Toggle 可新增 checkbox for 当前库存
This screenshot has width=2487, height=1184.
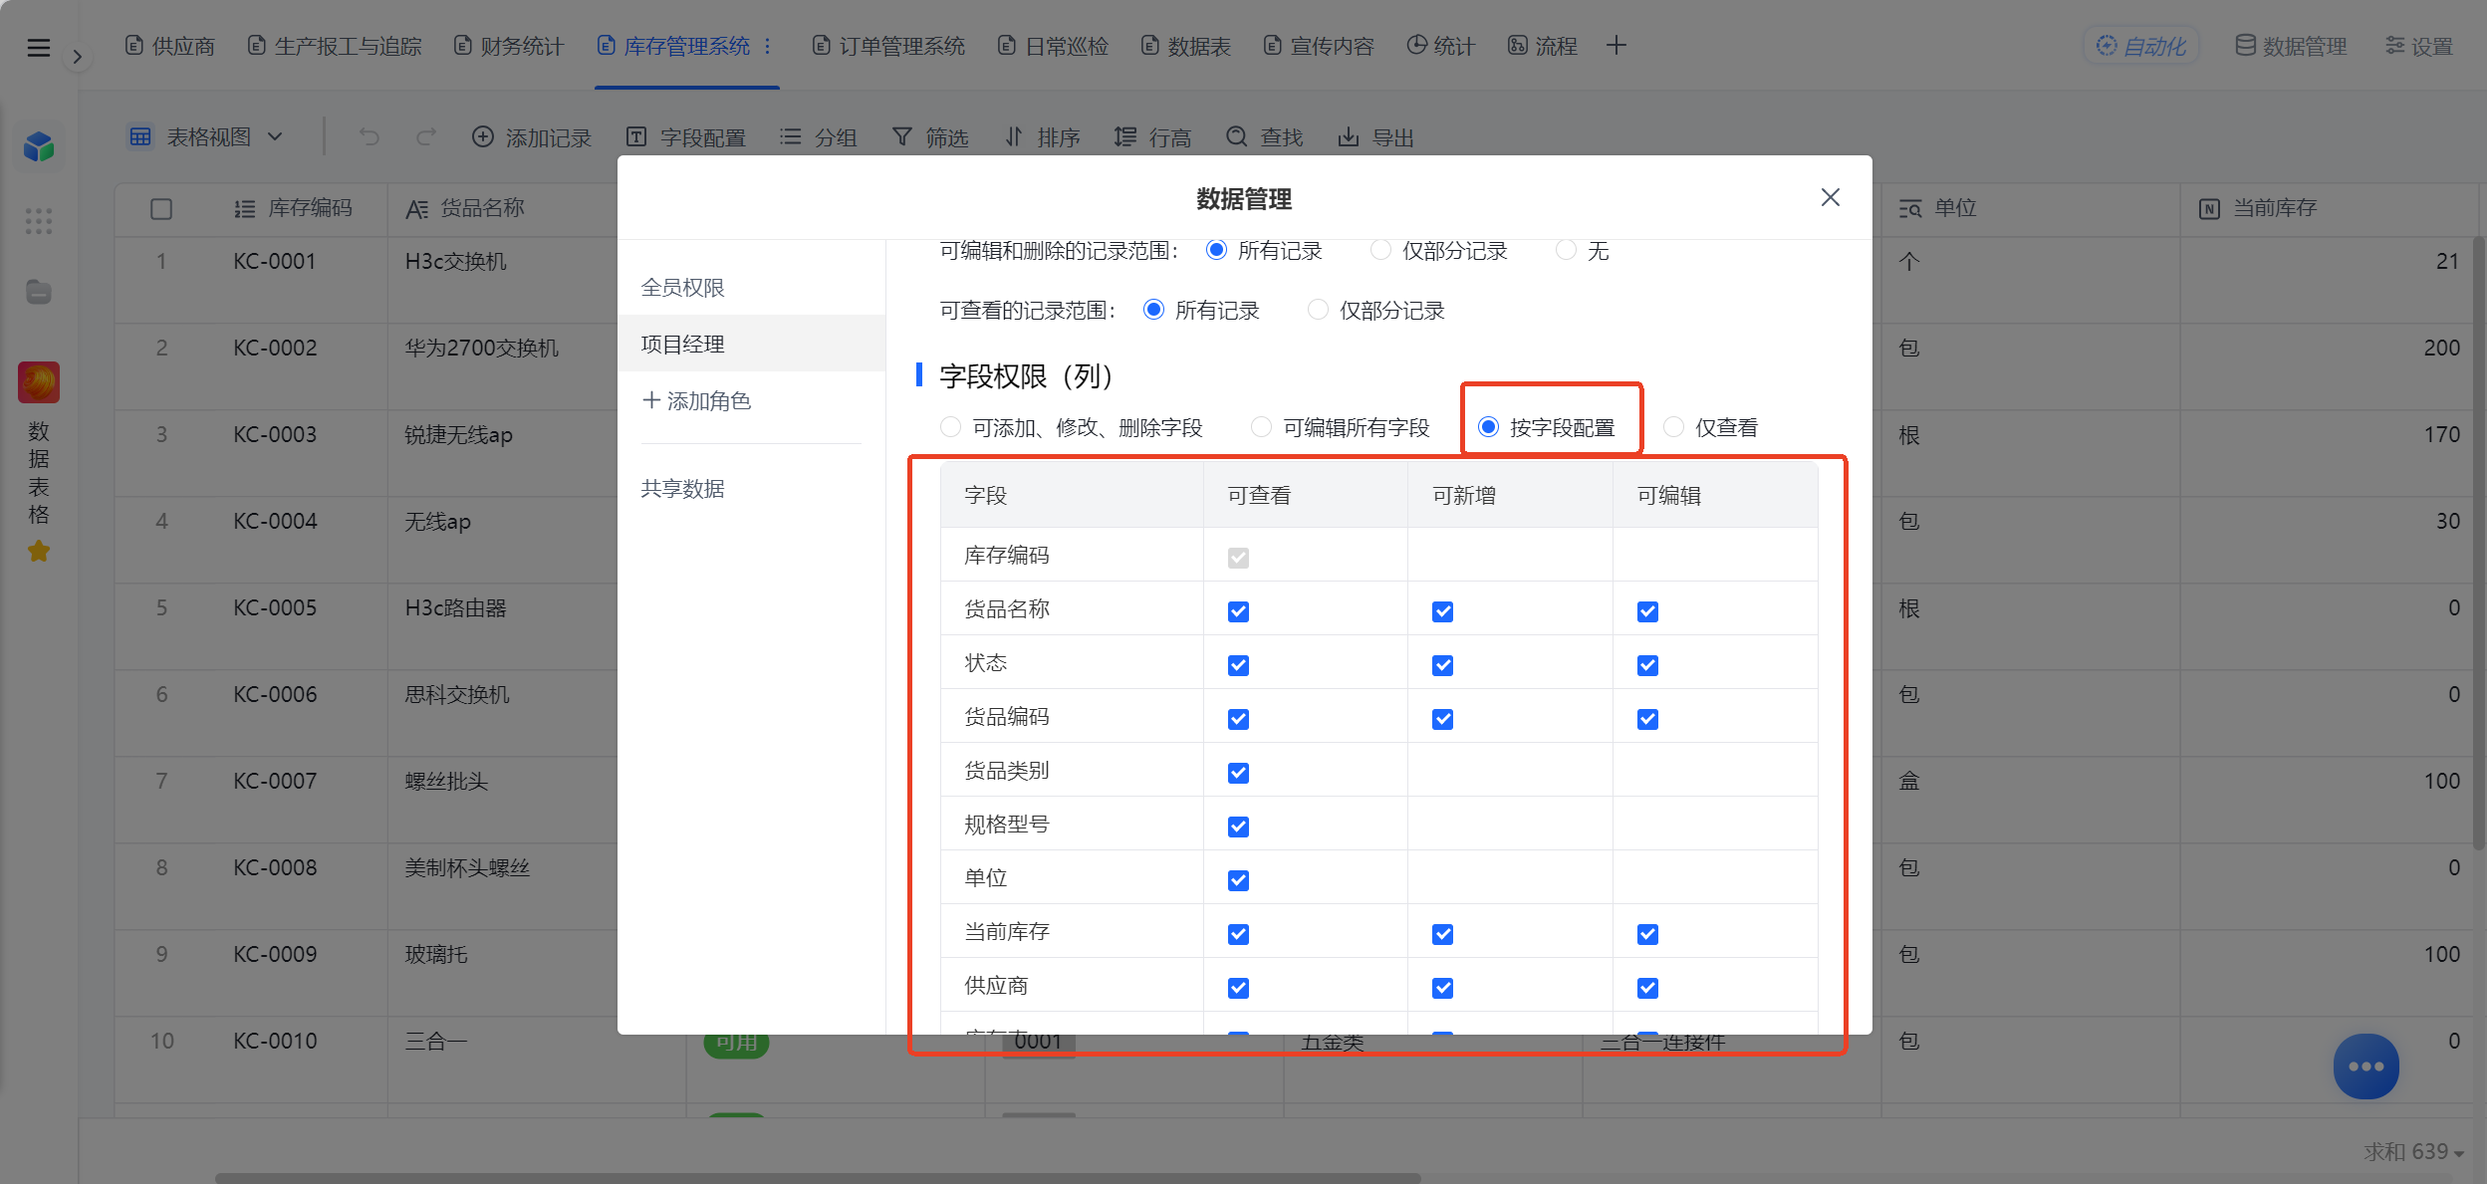click(1442, 934)
